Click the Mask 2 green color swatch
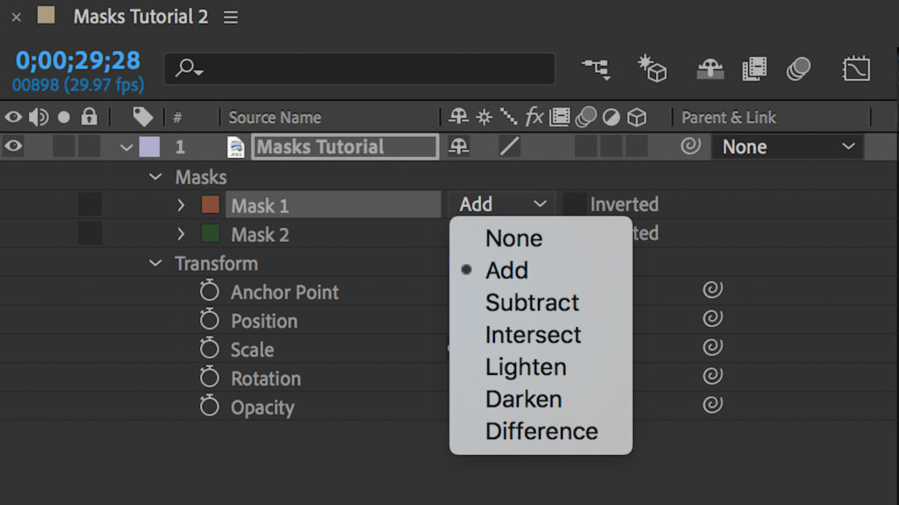899x505 pixels. point(210,234)
